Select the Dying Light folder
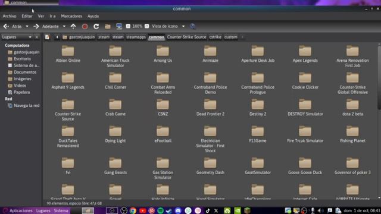Viewport: 381px width, 214px height. tap(115, 134)
